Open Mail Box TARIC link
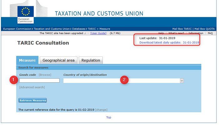The image size is (219, 126). [x=182, y=29]
